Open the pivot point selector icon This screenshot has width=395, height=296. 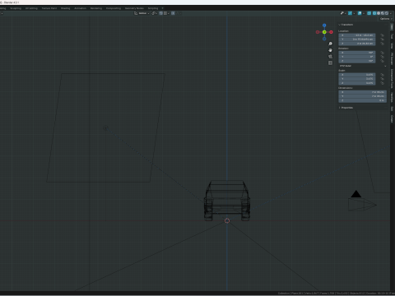[x=154, y=13]
